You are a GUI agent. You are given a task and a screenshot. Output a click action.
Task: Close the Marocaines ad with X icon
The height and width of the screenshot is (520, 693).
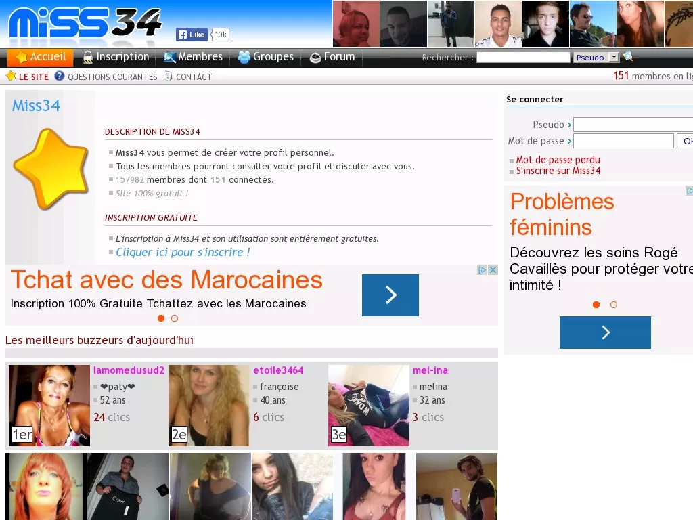493,269
